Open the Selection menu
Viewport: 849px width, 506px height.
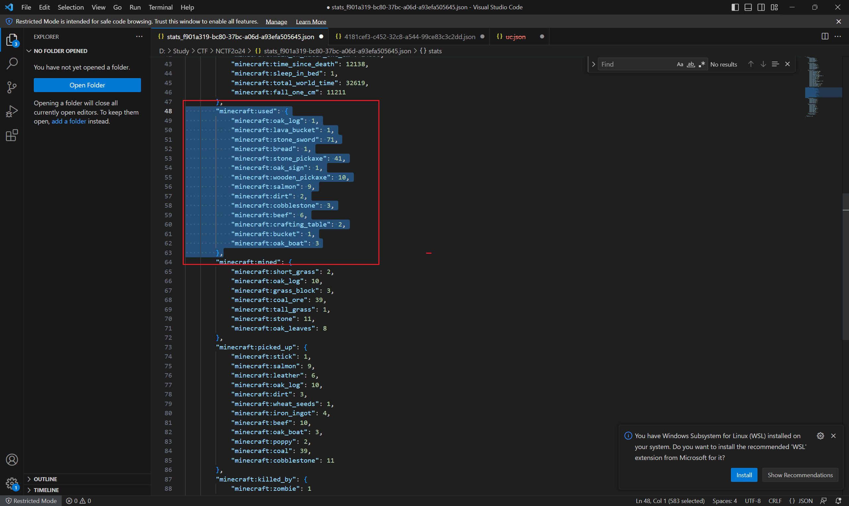coord(71,7)
